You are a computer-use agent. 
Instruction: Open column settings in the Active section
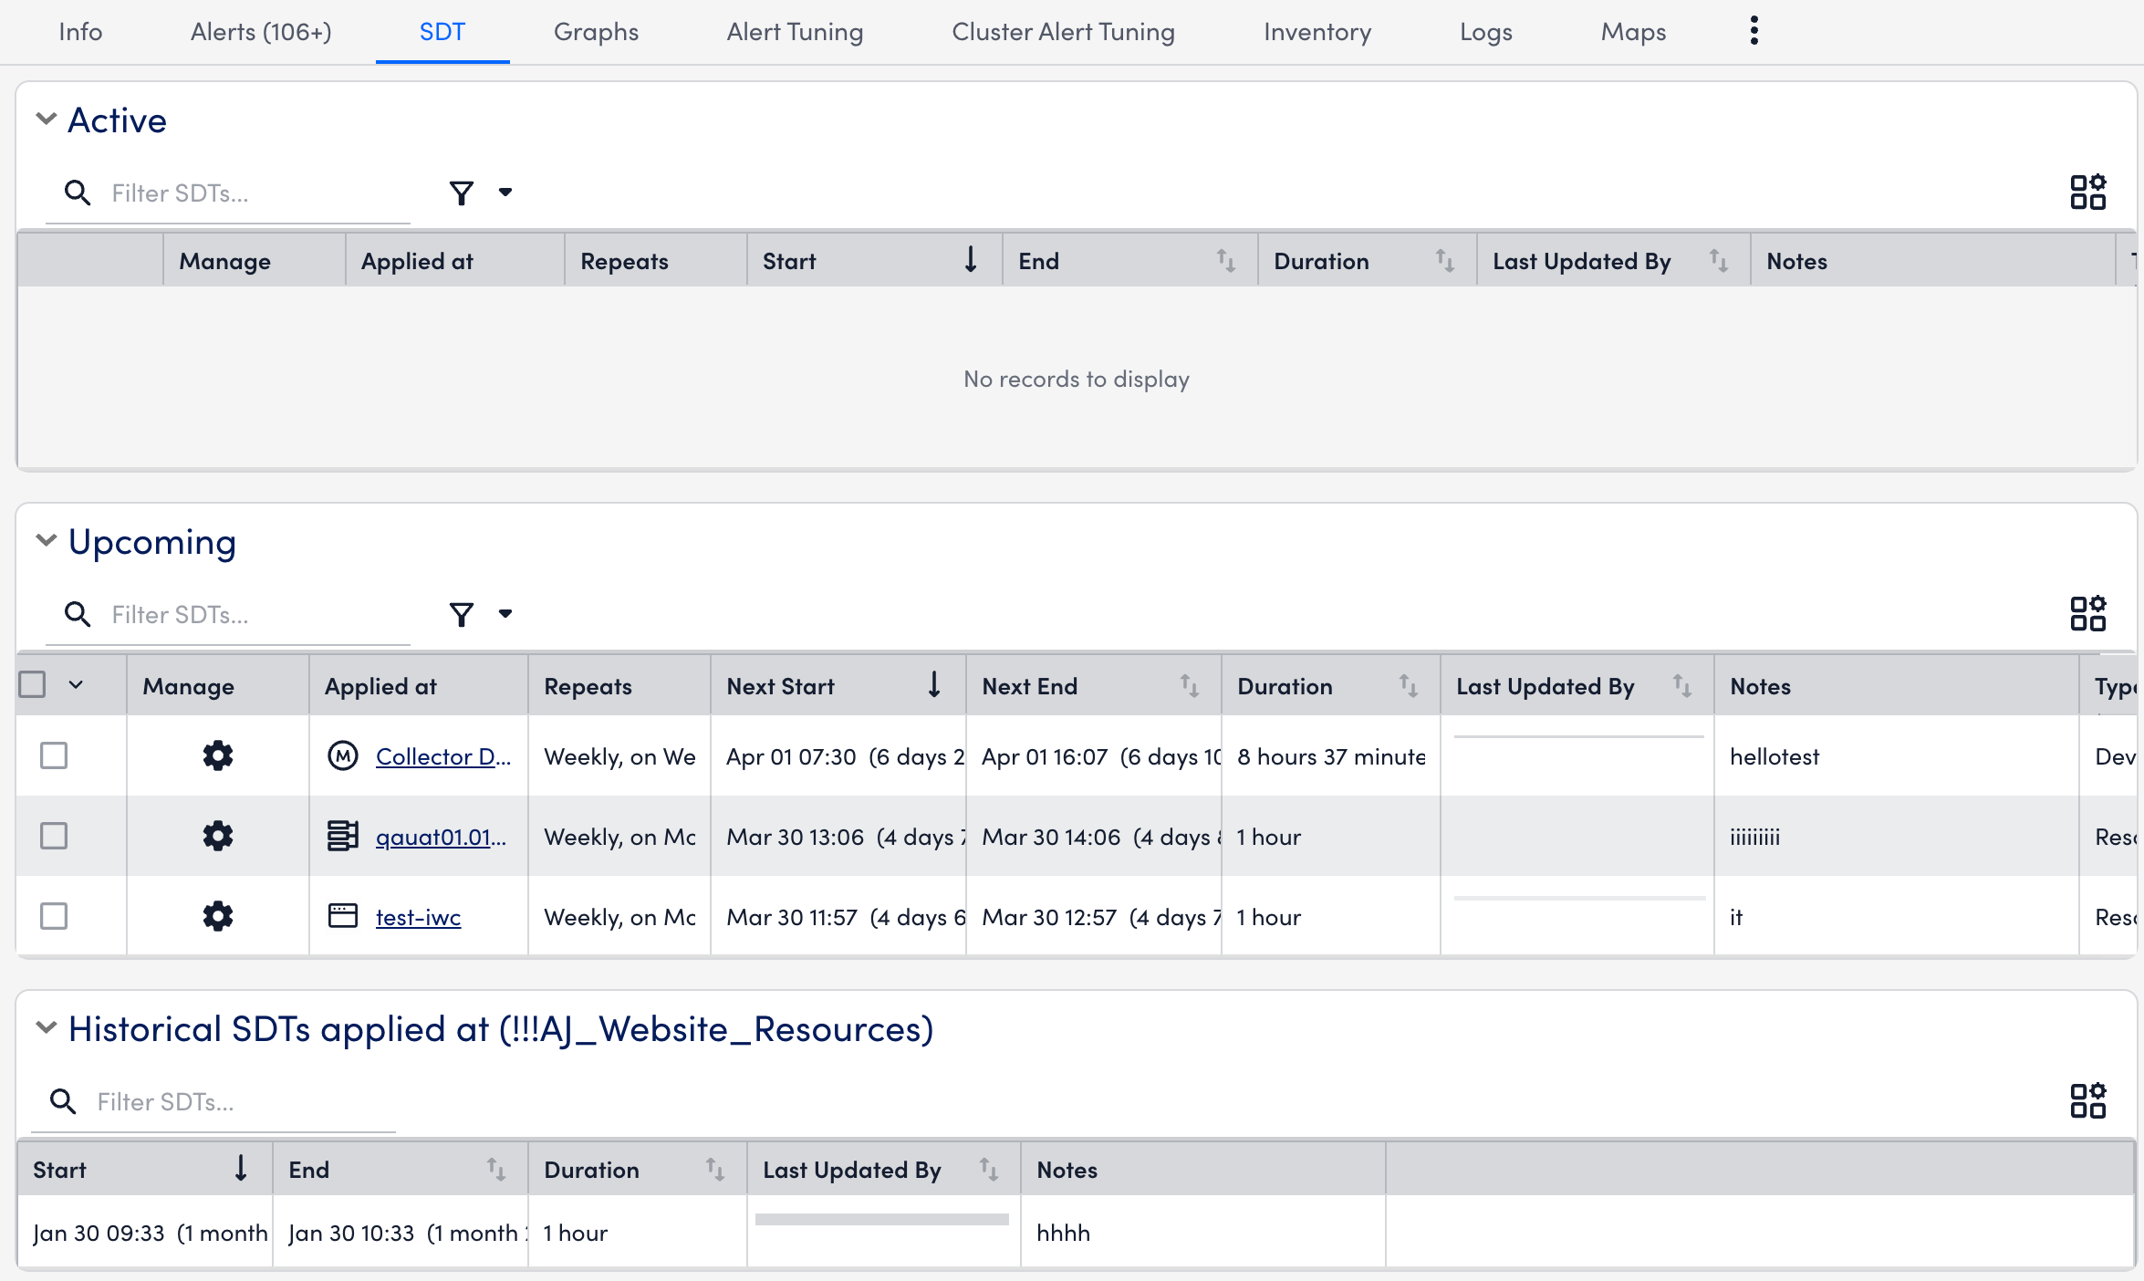2088,193
